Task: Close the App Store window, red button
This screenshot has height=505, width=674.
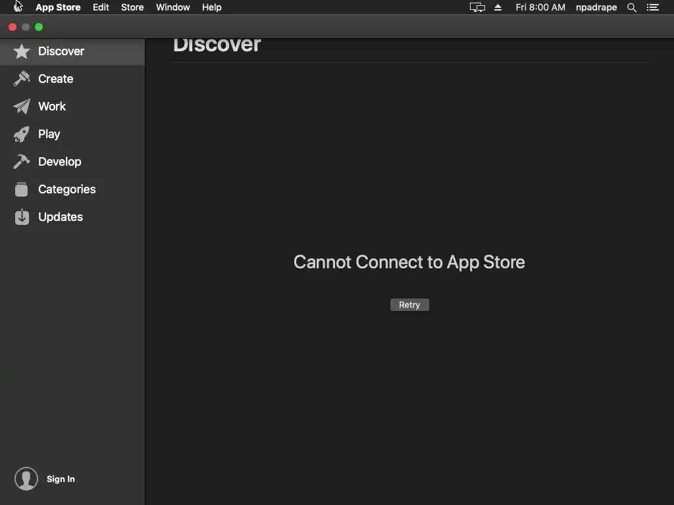Action: pos(13,27)
